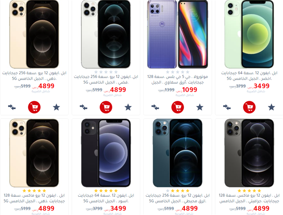Add Motorola phone to wishlist star
The image size is (283, 215).
point(200,107)
